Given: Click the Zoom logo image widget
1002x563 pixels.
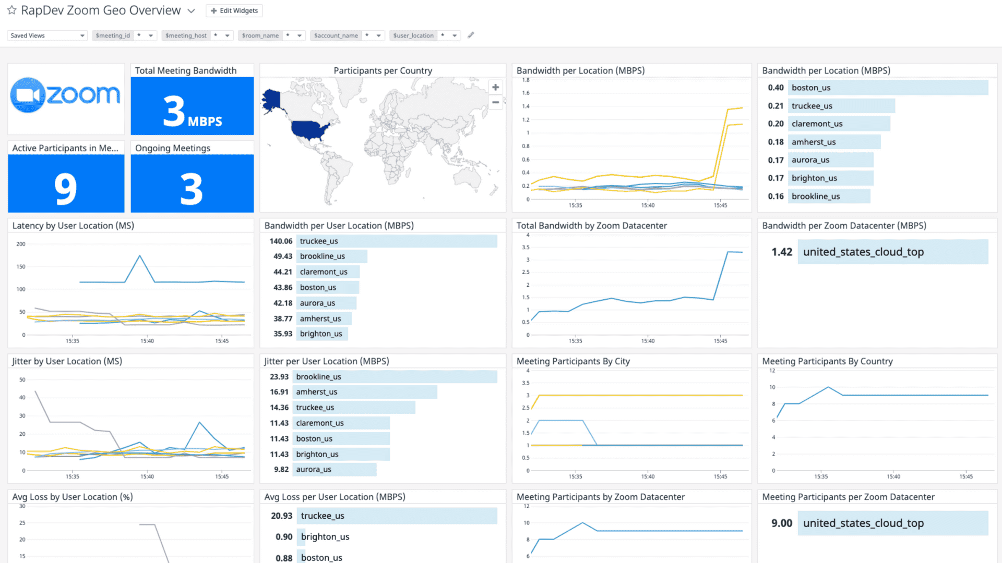Looking at the screenshot, I should pos(66,95).
